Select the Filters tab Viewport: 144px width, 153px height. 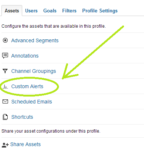coord(69,11)
